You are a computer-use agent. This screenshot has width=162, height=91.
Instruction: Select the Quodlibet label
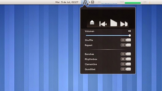[x=90, y=69]
